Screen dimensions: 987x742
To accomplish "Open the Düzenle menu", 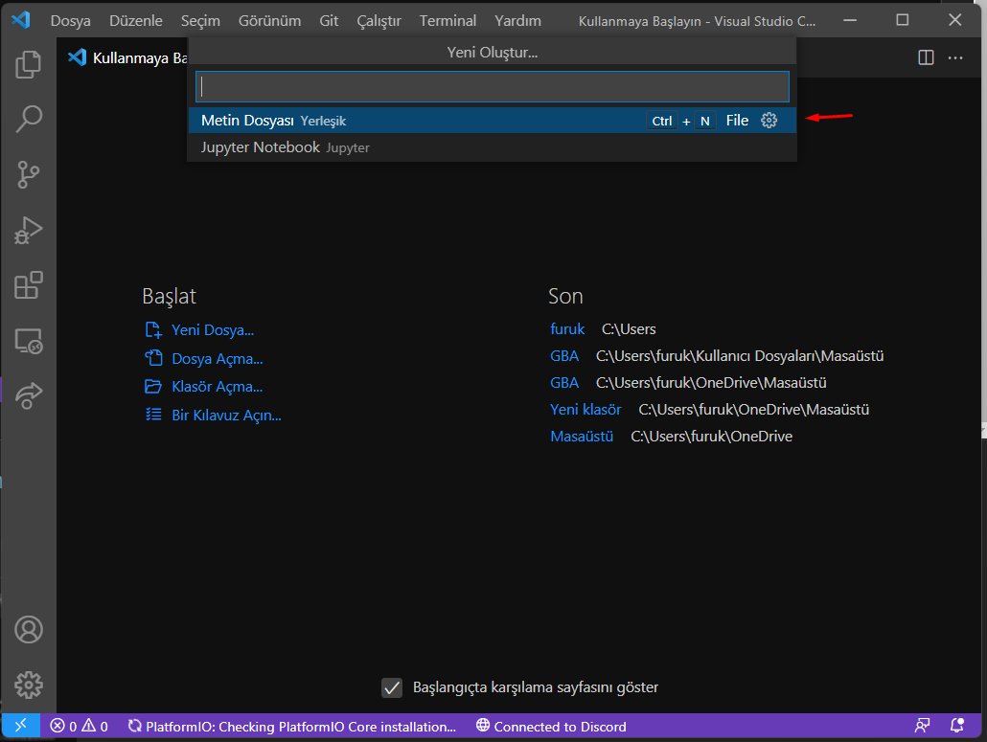I will tap(136, 21).
